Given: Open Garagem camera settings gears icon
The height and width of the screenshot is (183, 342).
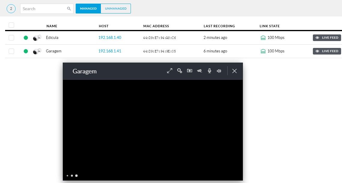Looking at the screenshot, I should tap(180, 71).
